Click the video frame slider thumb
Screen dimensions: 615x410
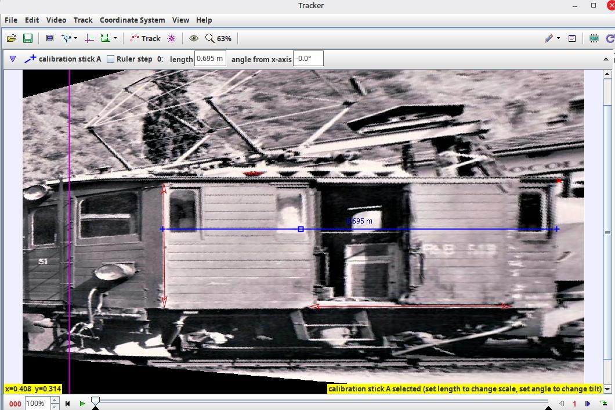point(95,401)
